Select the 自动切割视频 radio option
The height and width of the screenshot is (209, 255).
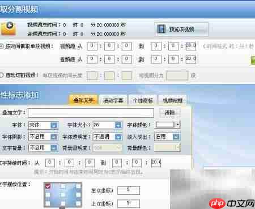1,75
